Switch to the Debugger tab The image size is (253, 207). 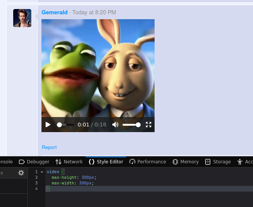(34, 162)
